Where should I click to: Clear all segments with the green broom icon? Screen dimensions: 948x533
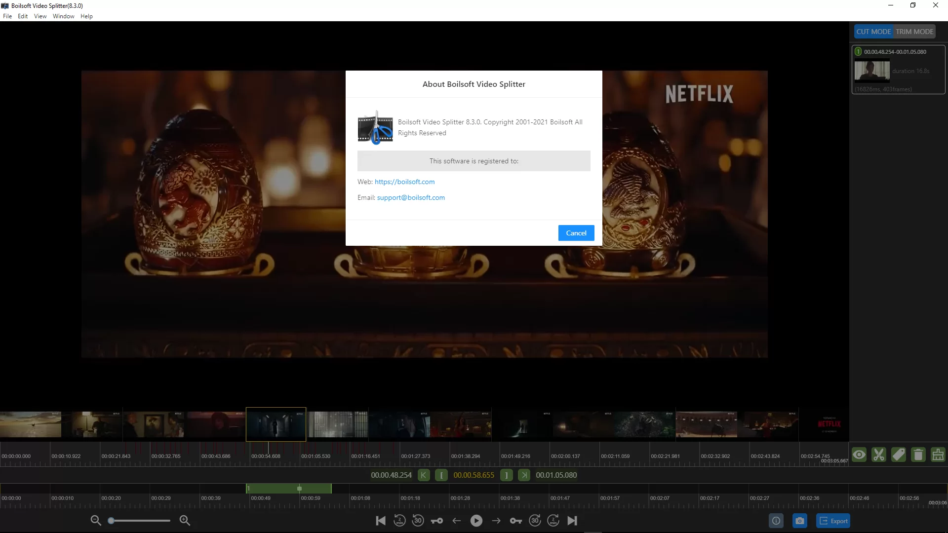pos(938,455)
